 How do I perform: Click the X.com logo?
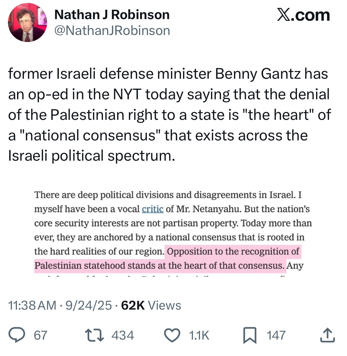point(303,15)
